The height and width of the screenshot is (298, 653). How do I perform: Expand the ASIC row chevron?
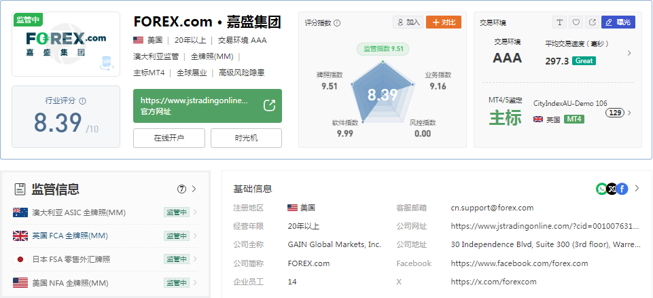point(195,212)
